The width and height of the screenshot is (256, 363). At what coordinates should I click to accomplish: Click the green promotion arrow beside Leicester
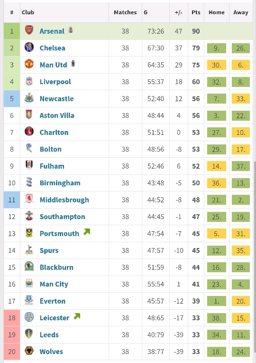77,316
